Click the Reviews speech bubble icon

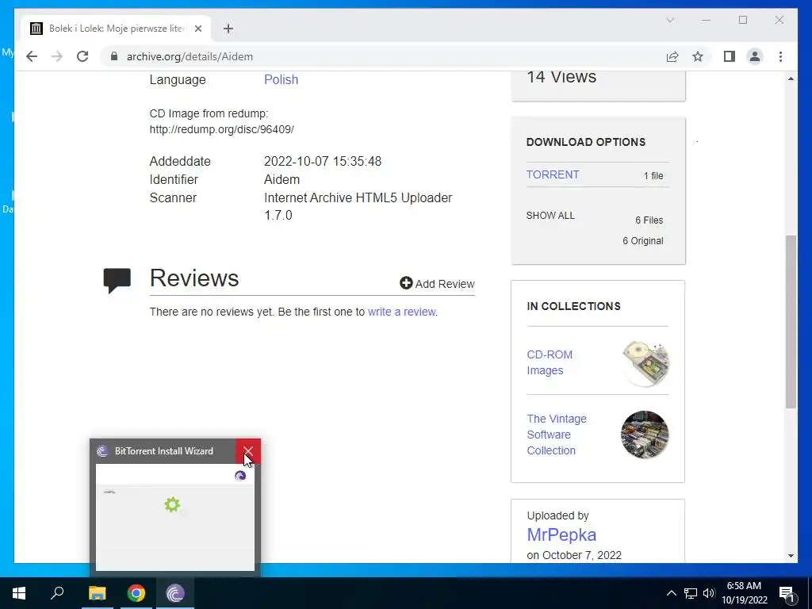pyautogui.click(x=117, y=280)
